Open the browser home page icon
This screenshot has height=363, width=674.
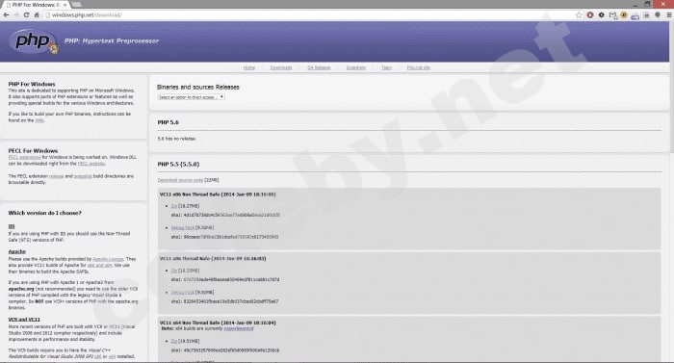tap(37, 15)
